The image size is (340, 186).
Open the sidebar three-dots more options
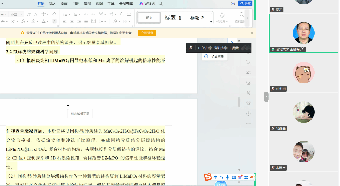point(248,124)
